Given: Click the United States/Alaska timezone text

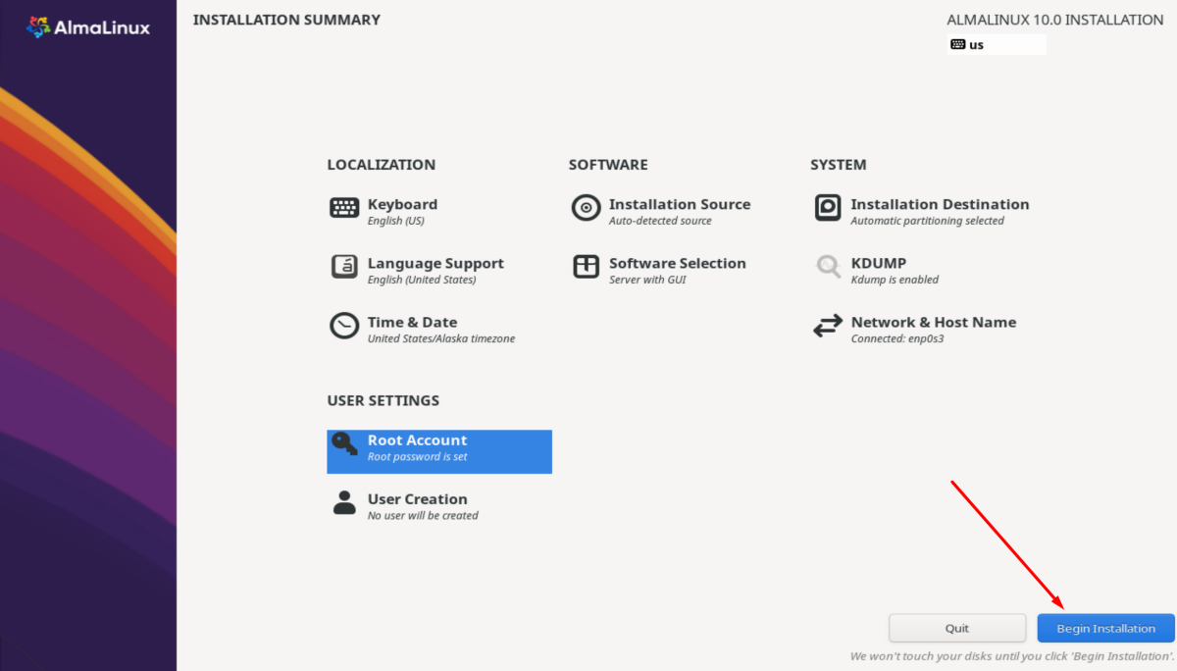Looking at the screenshot, I should (440, 338).
